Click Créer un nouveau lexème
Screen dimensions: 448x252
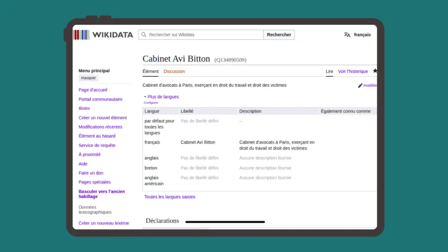104,223
